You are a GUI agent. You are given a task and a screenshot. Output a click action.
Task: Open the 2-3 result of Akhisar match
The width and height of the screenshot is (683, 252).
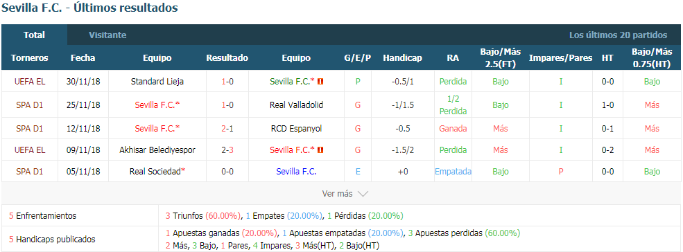point(227,150)
